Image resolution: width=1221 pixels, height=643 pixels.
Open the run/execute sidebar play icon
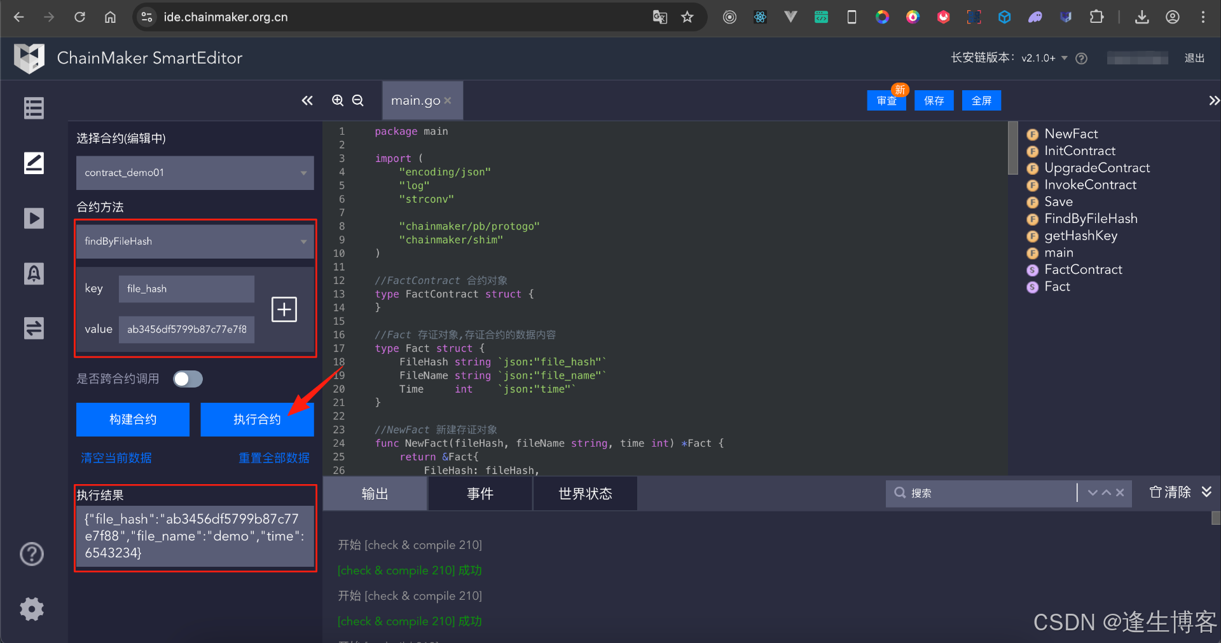tap(34, 219)
